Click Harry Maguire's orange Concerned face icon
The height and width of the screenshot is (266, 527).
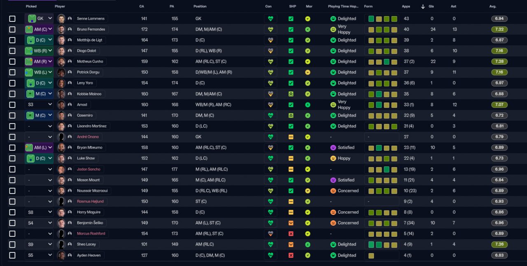tap(333, 212)
